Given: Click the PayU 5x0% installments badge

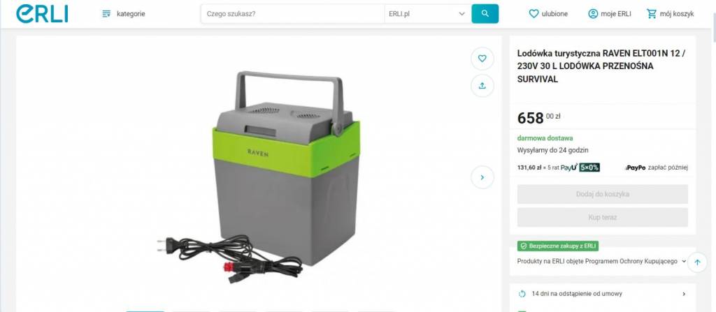Looking at the screenshot, I should pos(580,168).
